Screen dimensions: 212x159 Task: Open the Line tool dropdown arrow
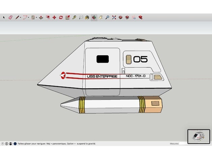pyautogui.click(x=21, y=18)
